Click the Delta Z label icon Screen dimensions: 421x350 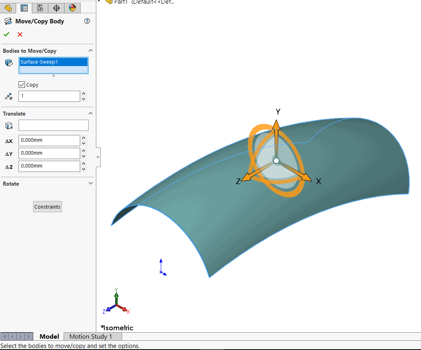point(9,167)
